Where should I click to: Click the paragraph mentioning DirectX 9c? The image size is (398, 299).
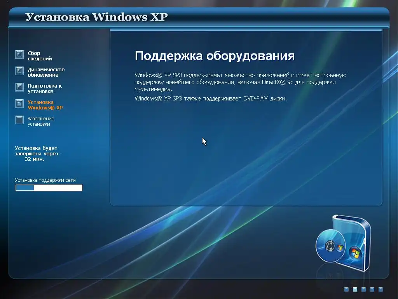click(x=240, y=82)
